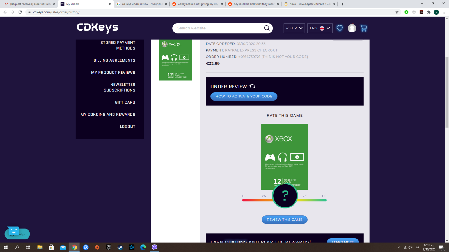449x252 pixels.
Task: Open the notification center icon
Action: pos(441,247)
